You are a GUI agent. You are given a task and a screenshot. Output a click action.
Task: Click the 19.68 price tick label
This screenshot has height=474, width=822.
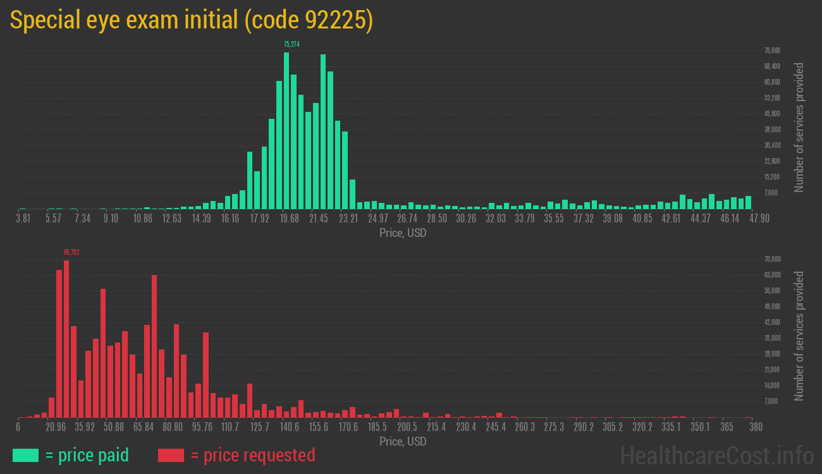pyautogui.click(x=290, y=219)
